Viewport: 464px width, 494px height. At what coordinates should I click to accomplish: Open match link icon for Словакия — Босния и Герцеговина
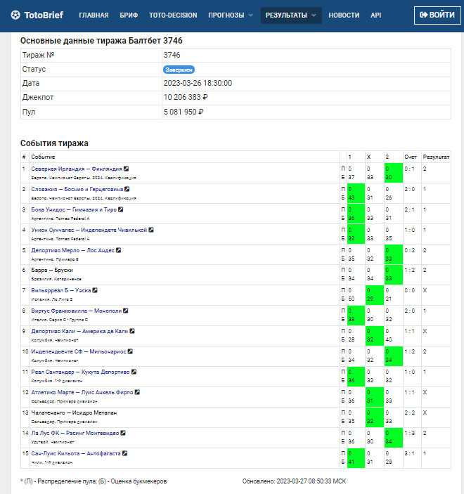click(x=127, y=189)
